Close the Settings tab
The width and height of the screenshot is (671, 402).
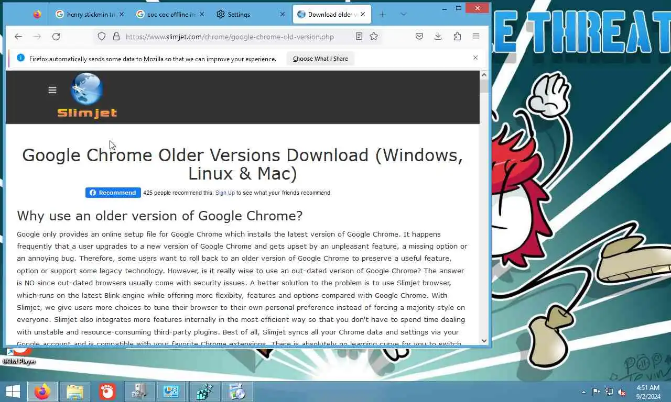283,14
